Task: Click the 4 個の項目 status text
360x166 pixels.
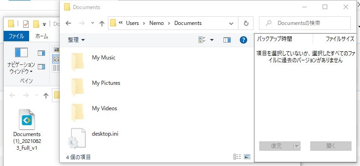Action: click(x=78, y=157)
